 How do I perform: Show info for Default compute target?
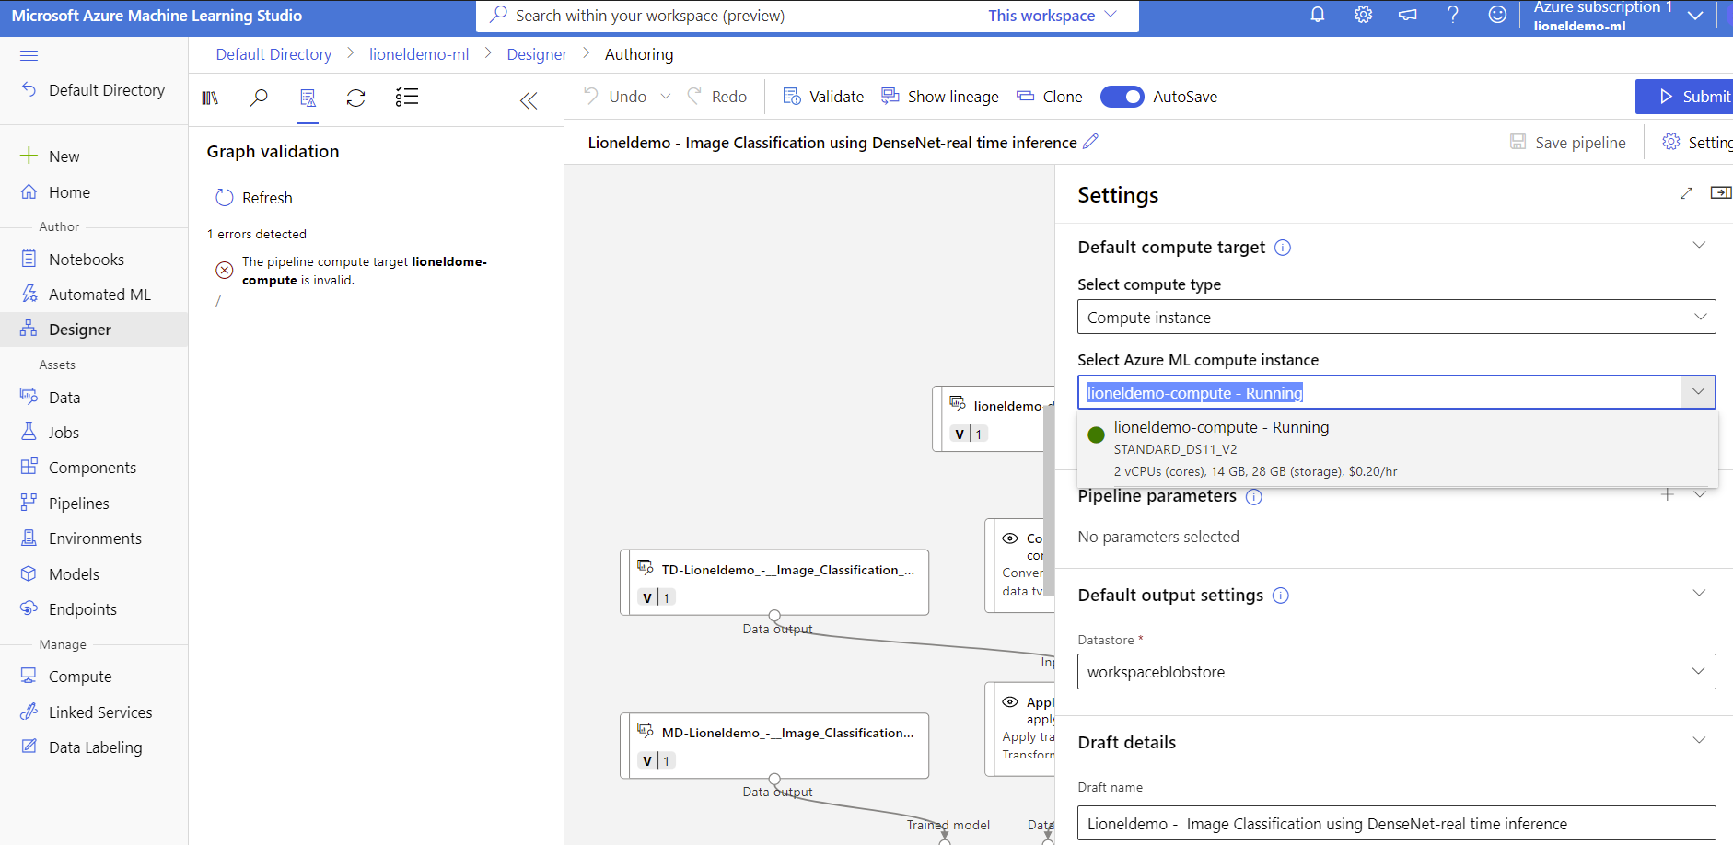1283,248
